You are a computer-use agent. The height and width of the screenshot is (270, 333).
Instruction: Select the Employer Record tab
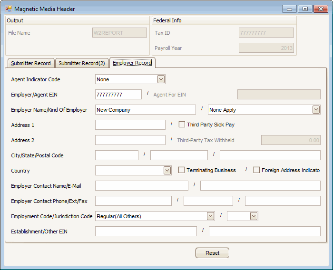tap(132, 63)
